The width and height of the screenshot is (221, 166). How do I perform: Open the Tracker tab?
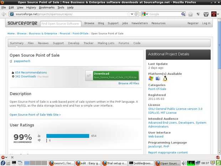88,43
